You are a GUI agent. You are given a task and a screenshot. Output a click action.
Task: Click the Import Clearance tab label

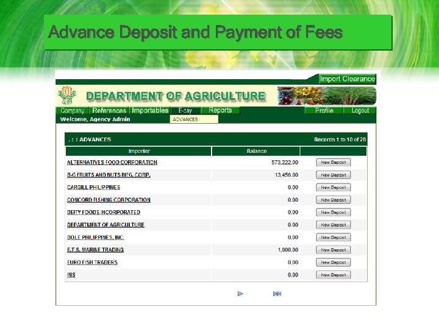click(347, 79)
